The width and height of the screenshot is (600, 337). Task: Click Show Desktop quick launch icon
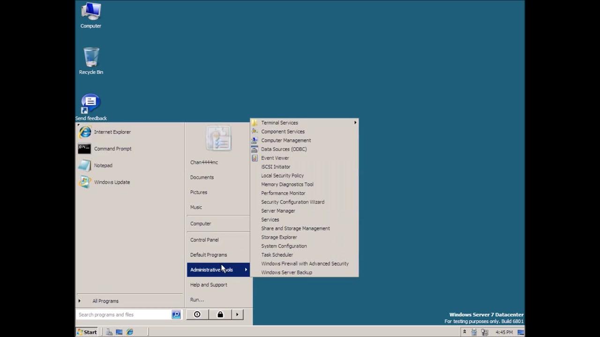click(x=119, y=332)
